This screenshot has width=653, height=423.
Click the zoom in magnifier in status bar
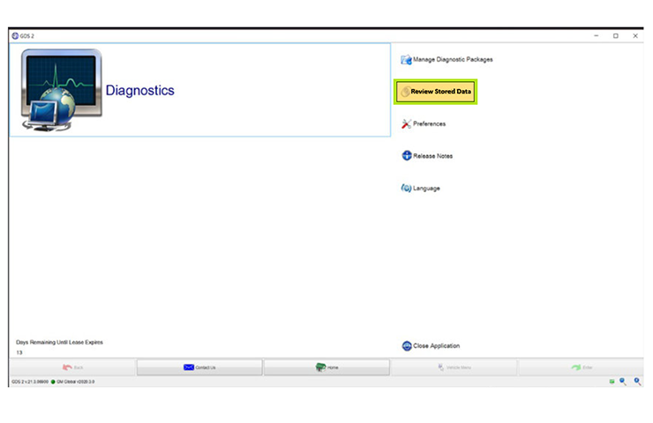point(636,382)
